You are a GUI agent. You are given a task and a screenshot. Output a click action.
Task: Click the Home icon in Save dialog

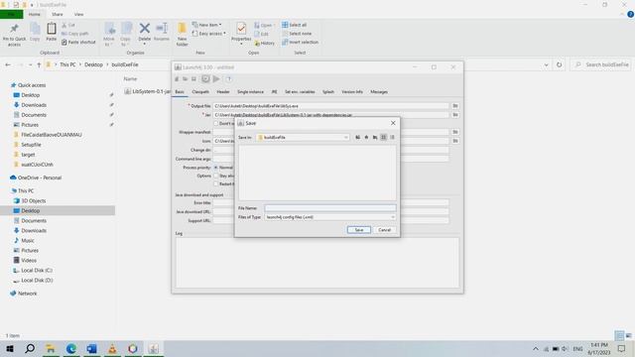(x=366, y=137)
